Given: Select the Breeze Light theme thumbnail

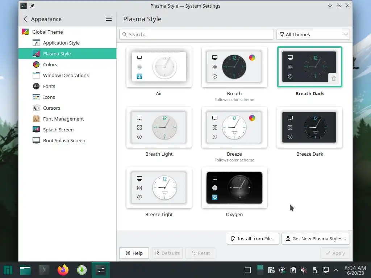Looking at the screenshot, I should [x=159, y=188].
